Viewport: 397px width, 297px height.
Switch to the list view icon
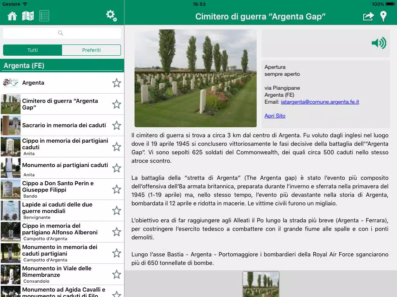tap(44, 16)
